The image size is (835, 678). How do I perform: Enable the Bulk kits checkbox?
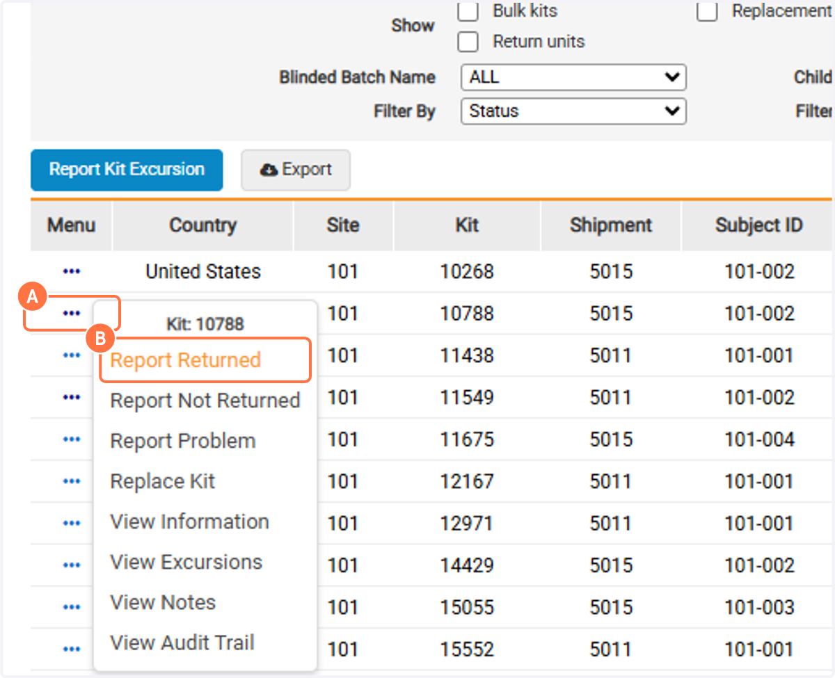coord(468,11)
